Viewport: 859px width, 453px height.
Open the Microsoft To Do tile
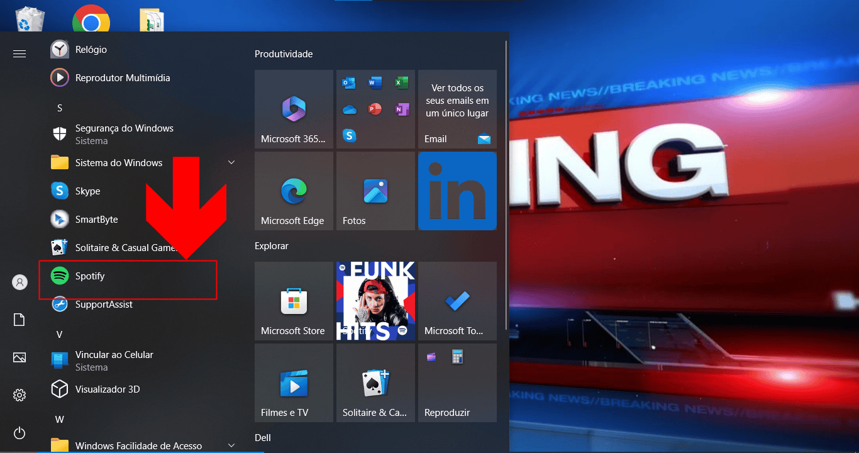pos(457,301)
